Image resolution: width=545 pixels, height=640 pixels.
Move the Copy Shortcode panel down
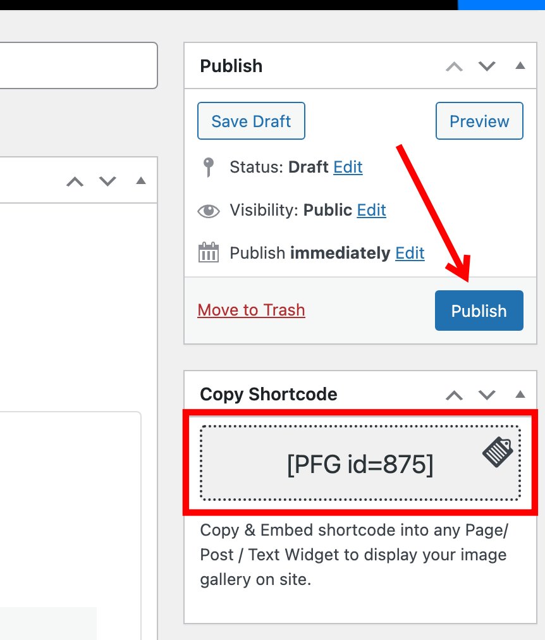pos(487,394)
